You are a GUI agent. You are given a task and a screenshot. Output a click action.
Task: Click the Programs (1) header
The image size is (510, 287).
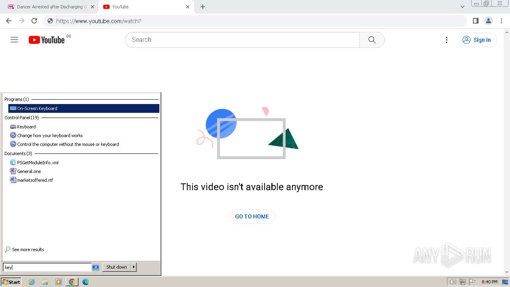click(17, 99)
